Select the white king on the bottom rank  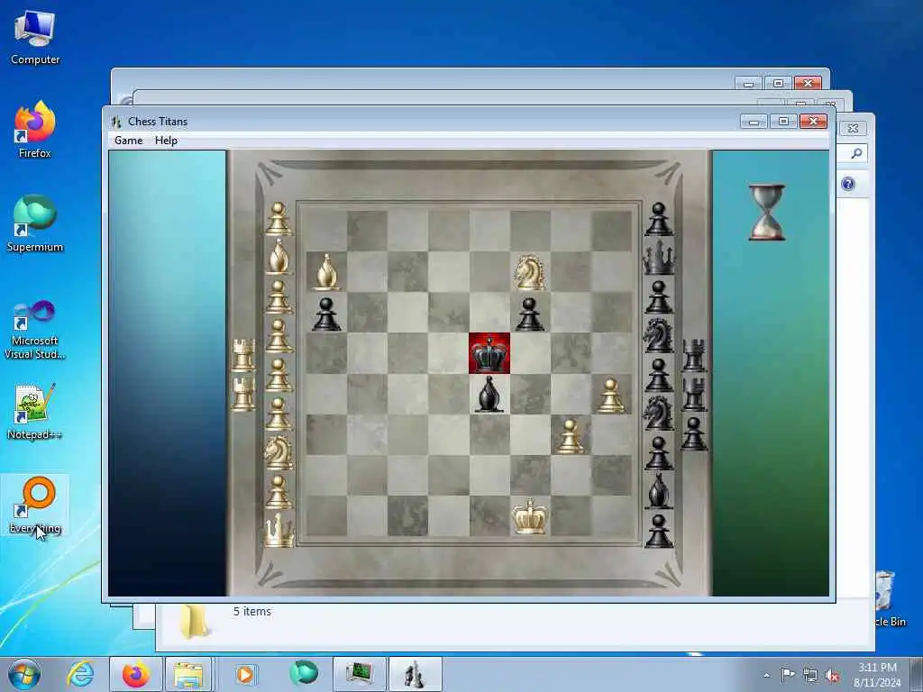pos(530,516)
